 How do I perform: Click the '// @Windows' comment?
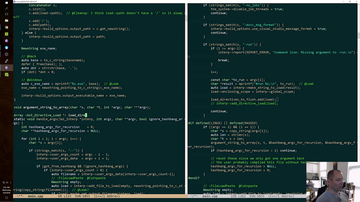(x=31, y=80)
